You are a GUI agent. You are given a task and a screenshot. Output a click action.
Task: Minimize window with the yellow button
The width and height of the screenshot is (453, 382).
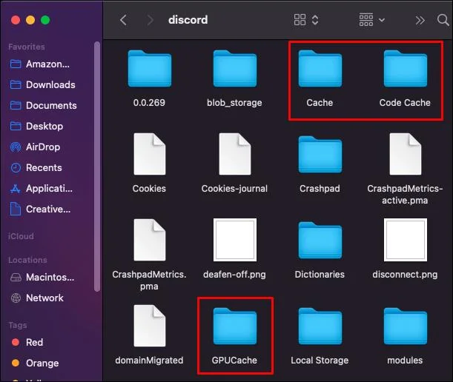tap(30, 20)
